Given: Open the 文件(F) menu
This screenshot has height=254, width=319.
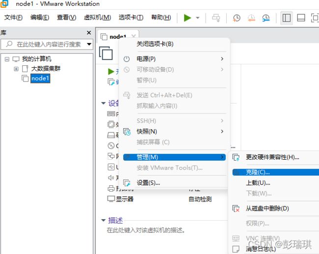Looking at the screenshot, I should pos(13,17).
